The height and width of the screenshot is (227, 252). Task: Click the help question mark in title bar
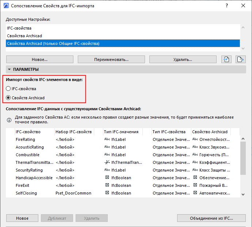[x=227, y=6]
